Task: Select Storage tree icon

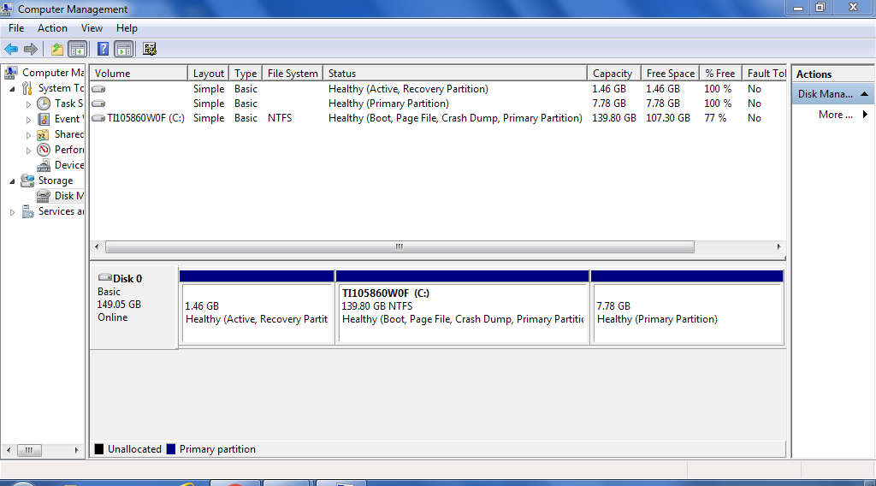Action: coord(27,181)
